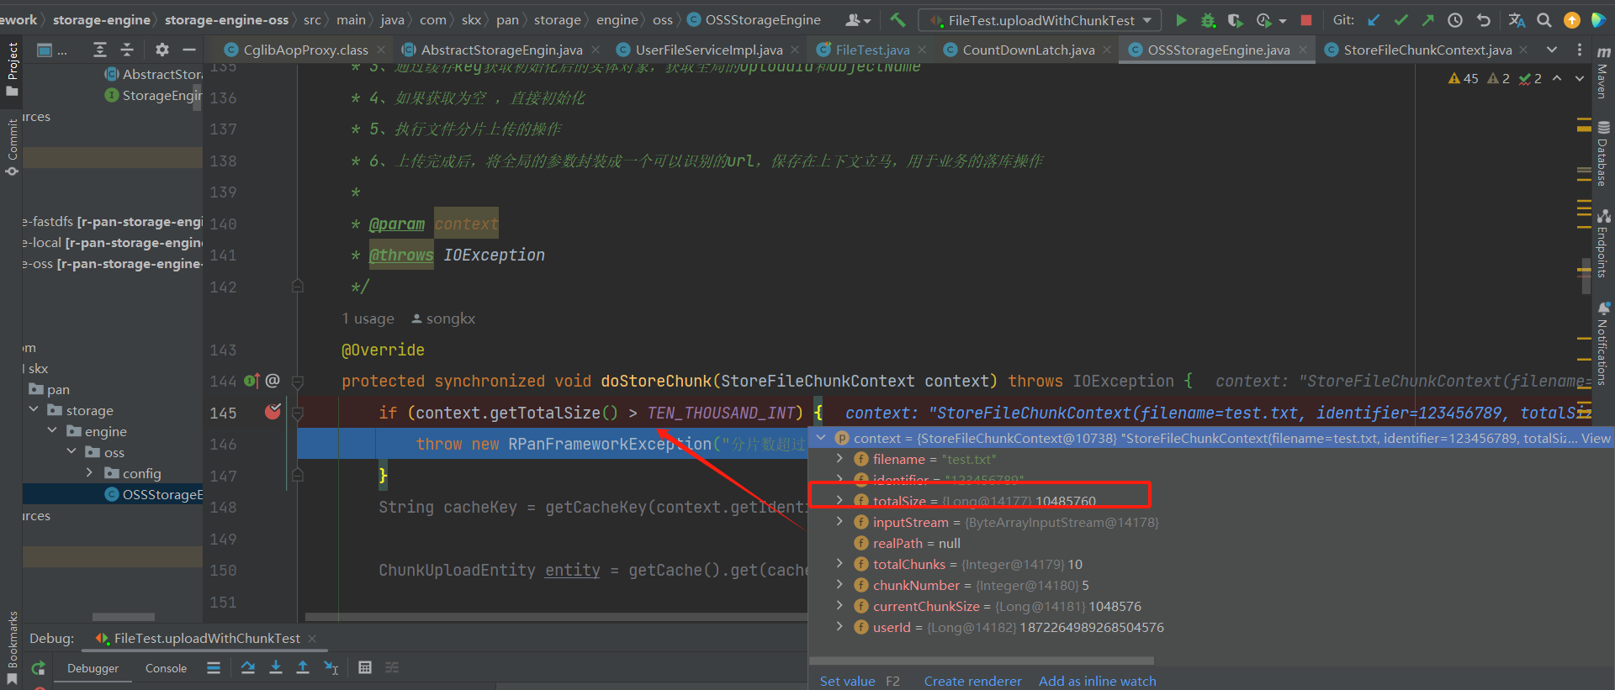The width and height of the screenshot is (1615, 690).
Task: Open the Maven tool window
Action: pyautogui.click(x=1603, y=71)
